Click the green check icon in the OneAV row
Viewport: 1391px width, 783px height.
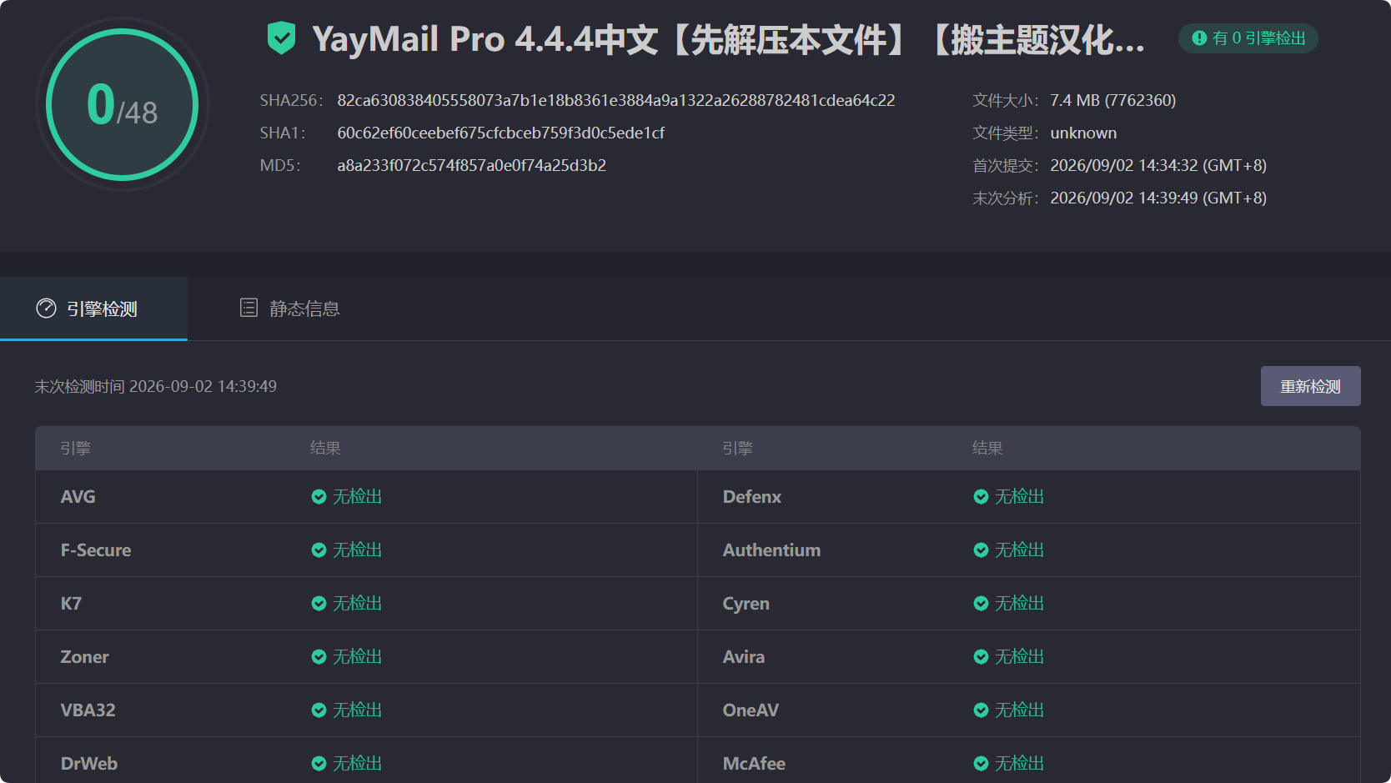[x=981, y=710]
